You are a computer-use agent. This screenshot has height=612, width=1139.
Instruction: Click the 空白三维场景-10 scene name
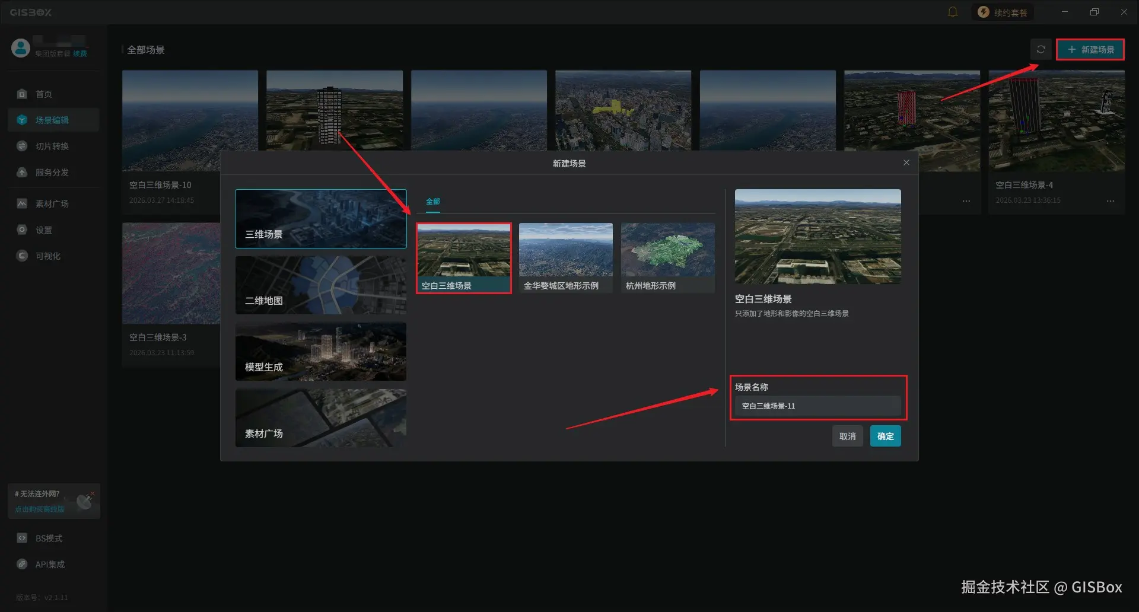coord(160,185)
